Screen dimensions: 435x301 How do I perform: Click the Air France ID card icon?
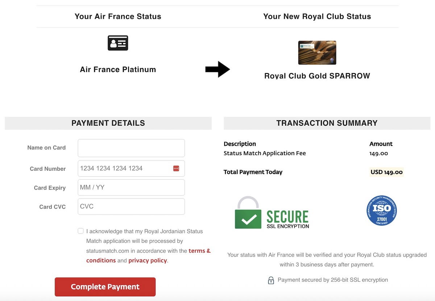pyautogui.click(x=118, y=43)
